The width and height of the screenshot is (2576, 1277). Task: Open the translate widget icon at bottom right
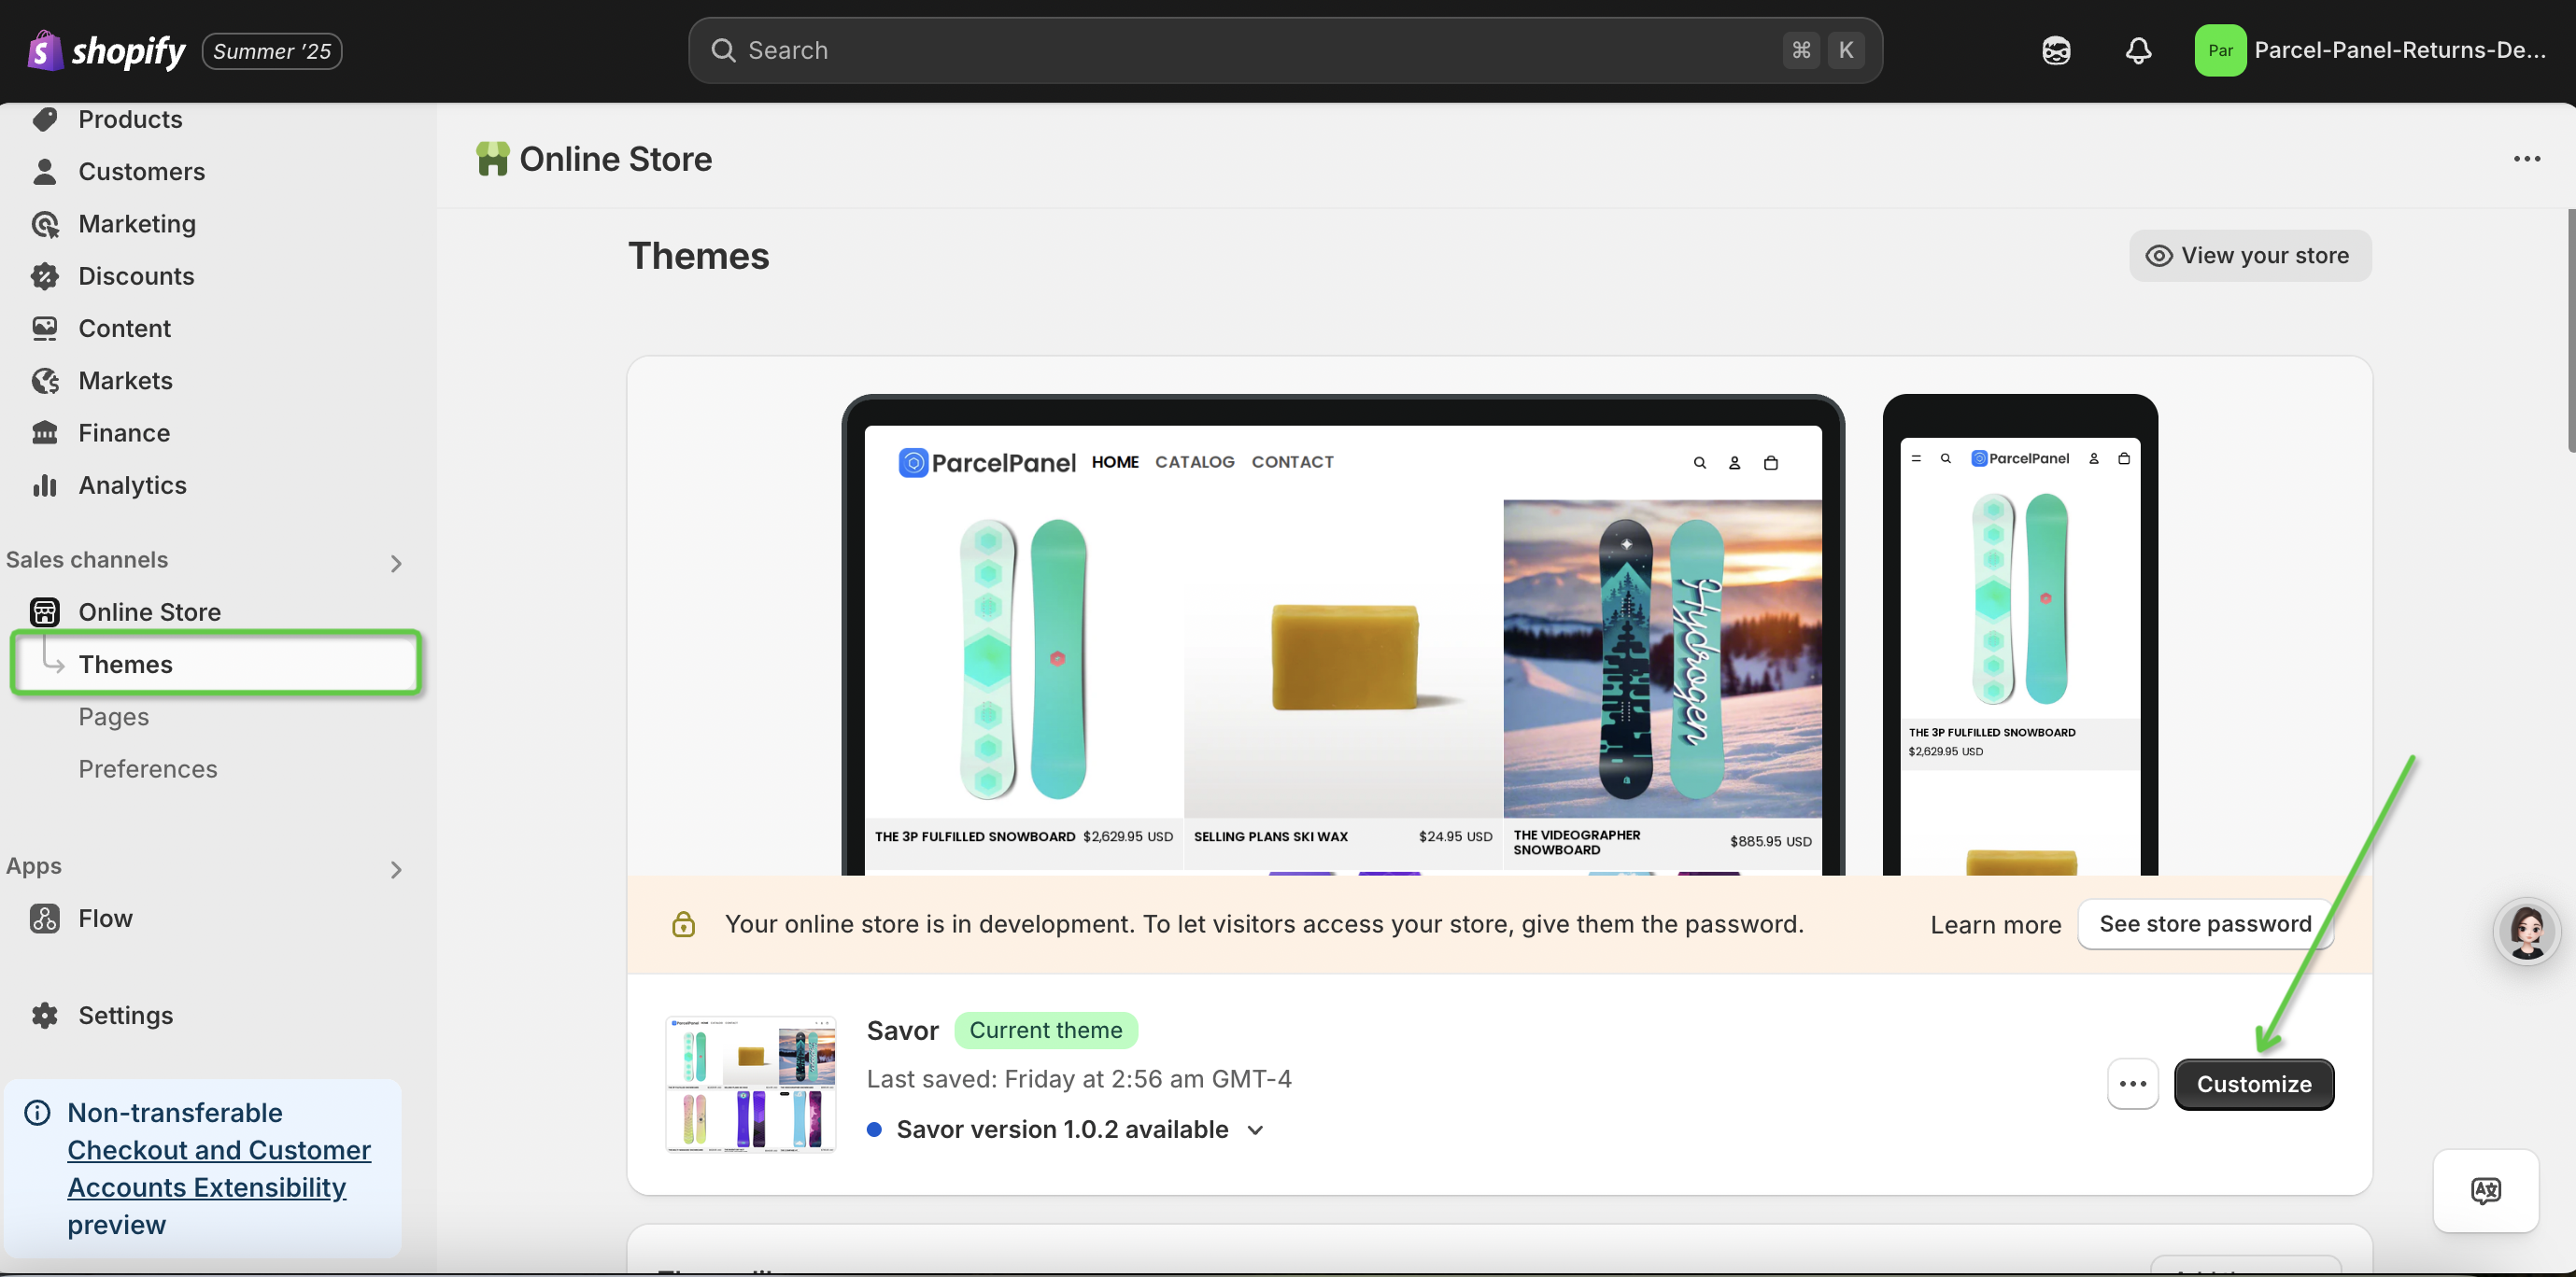(2485, 1190)
